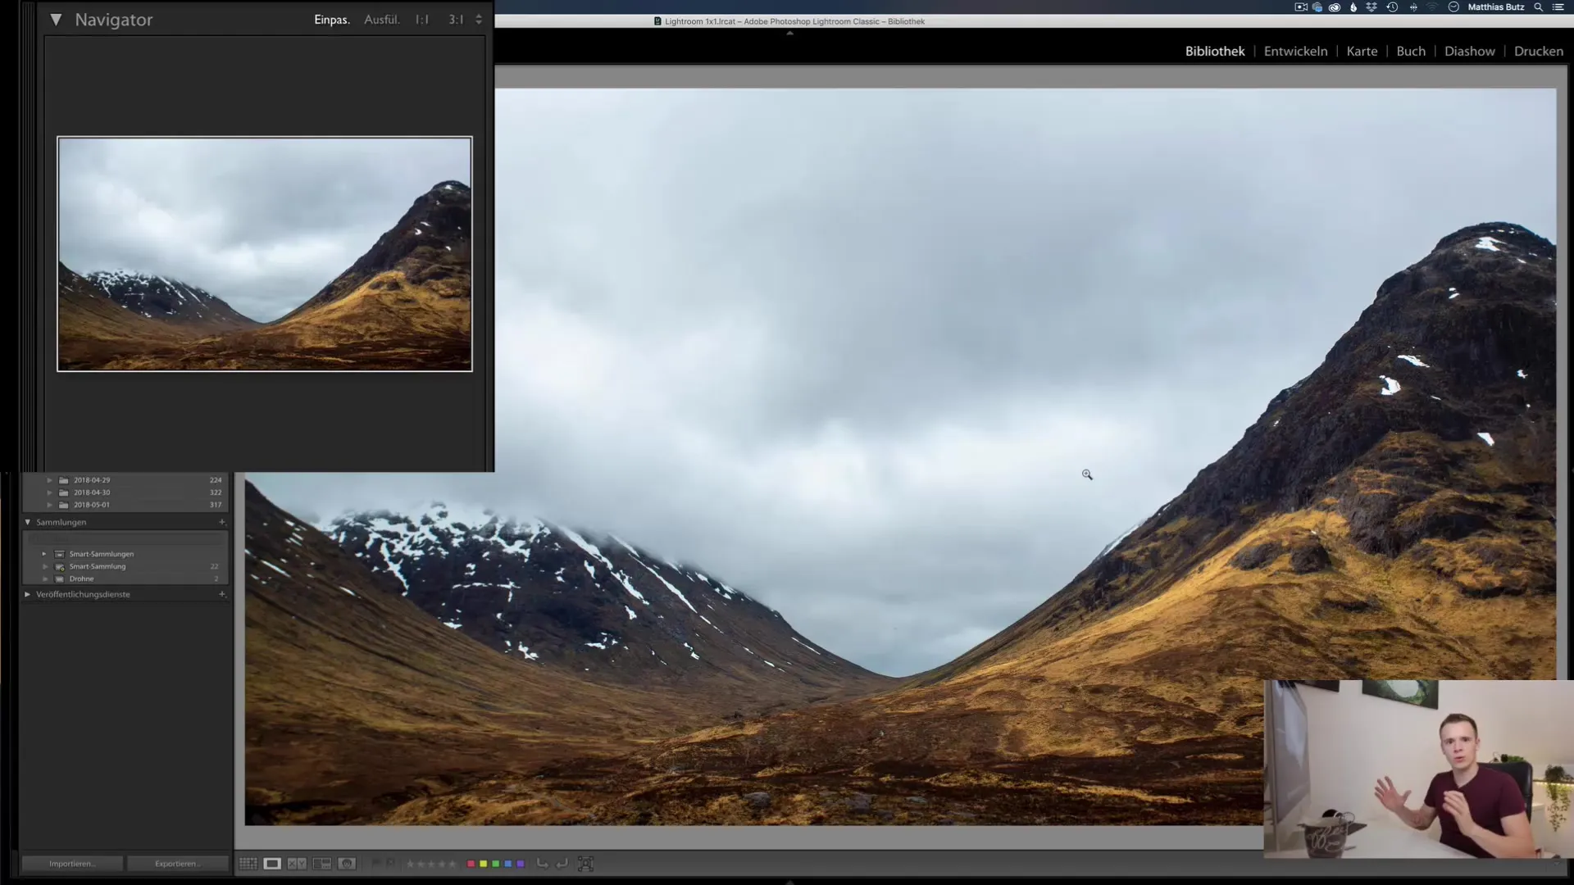The image size is (1574, 885).
Task: Switch to Entwickeln module
Action: pos(1295,51)
